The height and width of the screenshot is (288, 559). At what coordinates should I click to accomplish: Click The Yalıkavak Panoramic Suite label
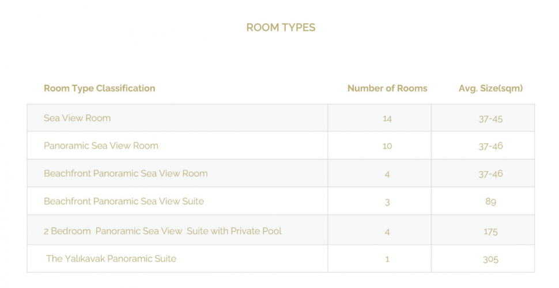tap(111, 259)
